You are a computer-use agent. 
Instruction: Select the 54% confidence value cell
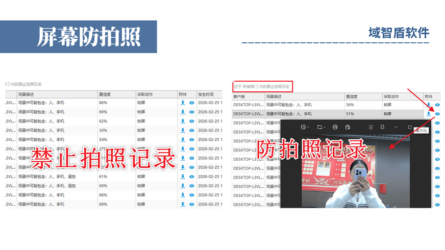click(x=103, y=140)
